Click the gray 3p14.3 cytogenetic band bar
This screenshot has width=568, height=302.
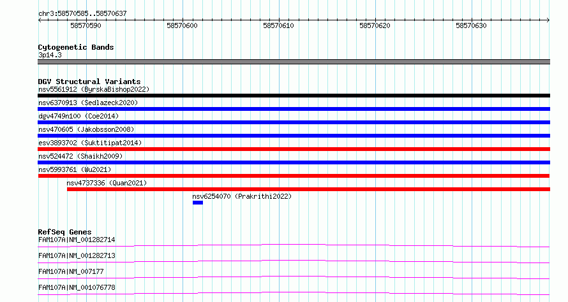tap(294, 62)
